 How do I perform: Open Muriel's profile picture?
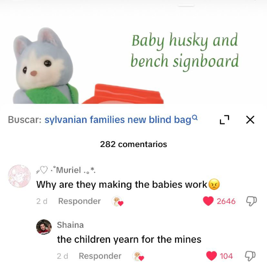pyautogui.click(x=19, y=176)
